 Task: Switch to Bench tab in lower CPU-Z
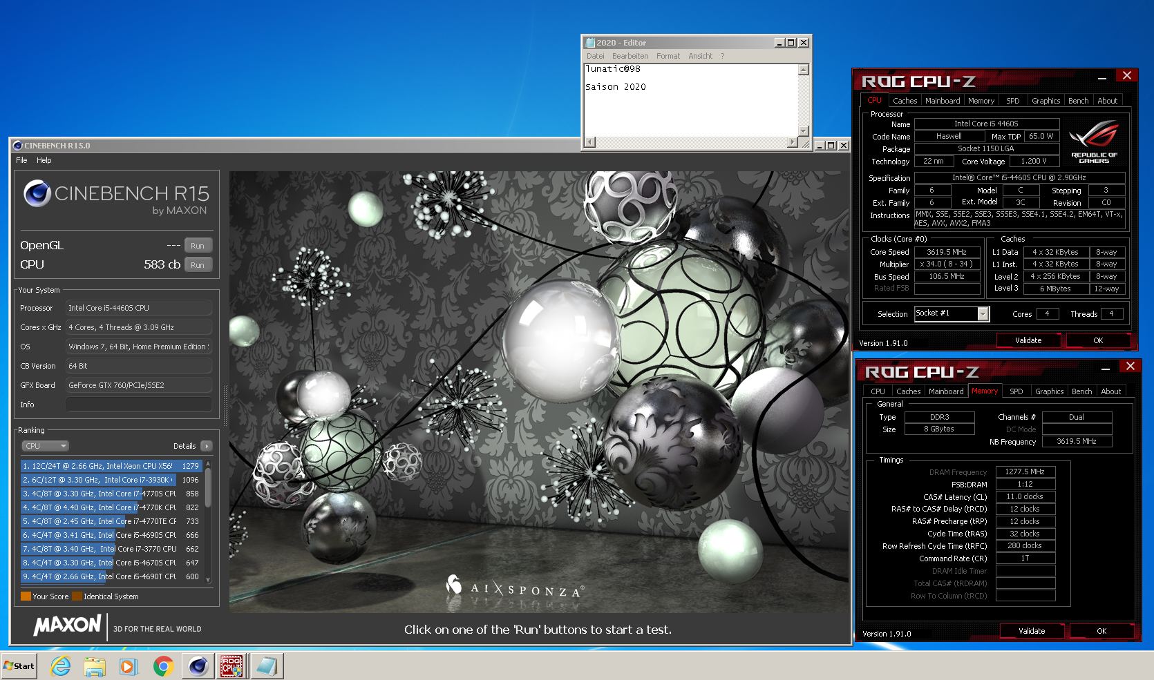pos(1082,391)
